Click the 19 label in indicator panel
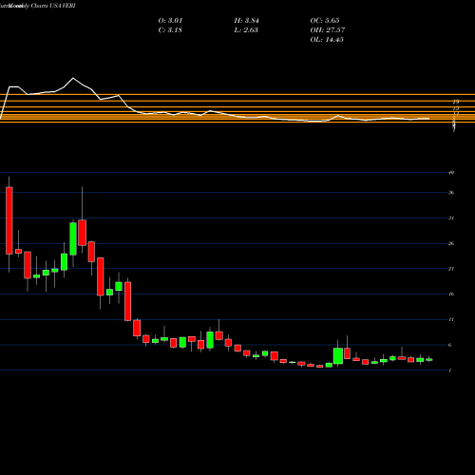This screenshot has width=475, height=475. click(x=456, y=102)
